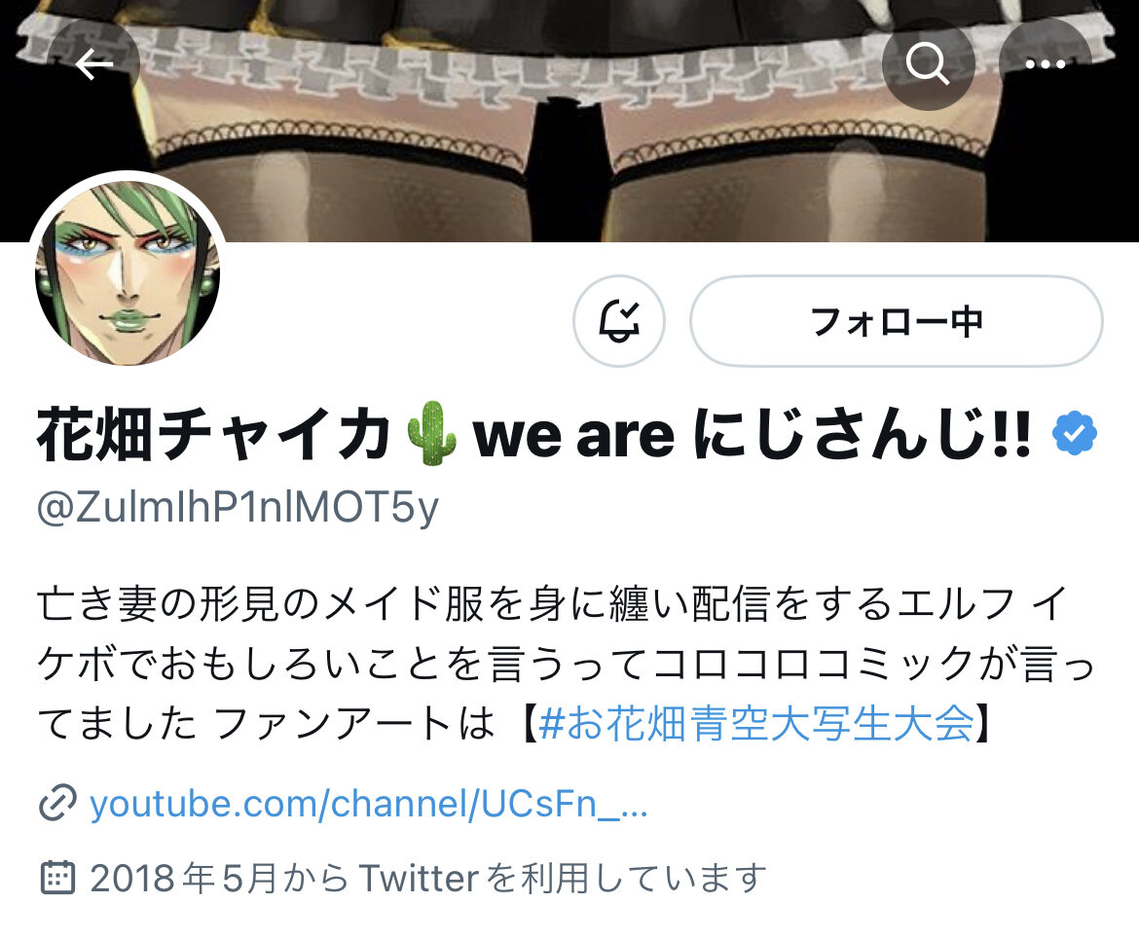This screenshot has height=939, width=1139.
Task: Click the cactus emoji in the name
Action: tap(431, 433)
